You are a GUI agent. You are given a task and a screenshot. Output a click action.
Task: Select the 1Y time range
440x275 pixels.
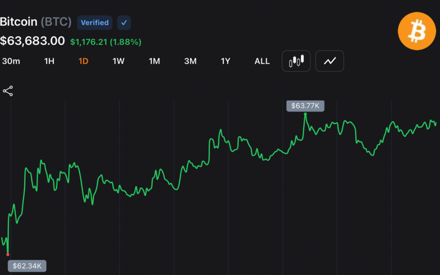226,61
